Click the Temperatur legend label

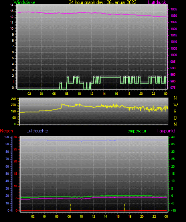[x=135, y=131]
